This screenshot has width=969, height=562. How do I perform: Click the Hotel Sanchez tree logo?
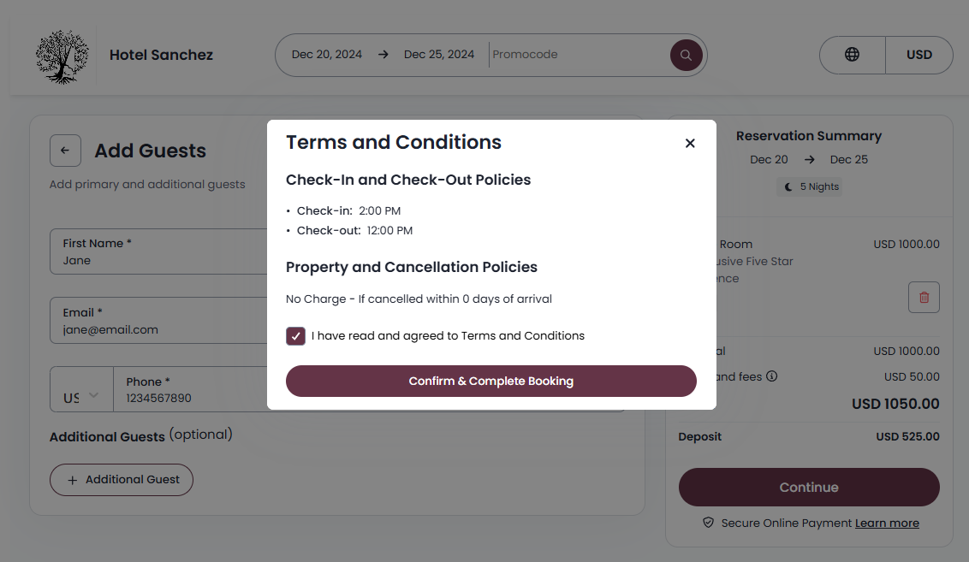coord(62,56)
